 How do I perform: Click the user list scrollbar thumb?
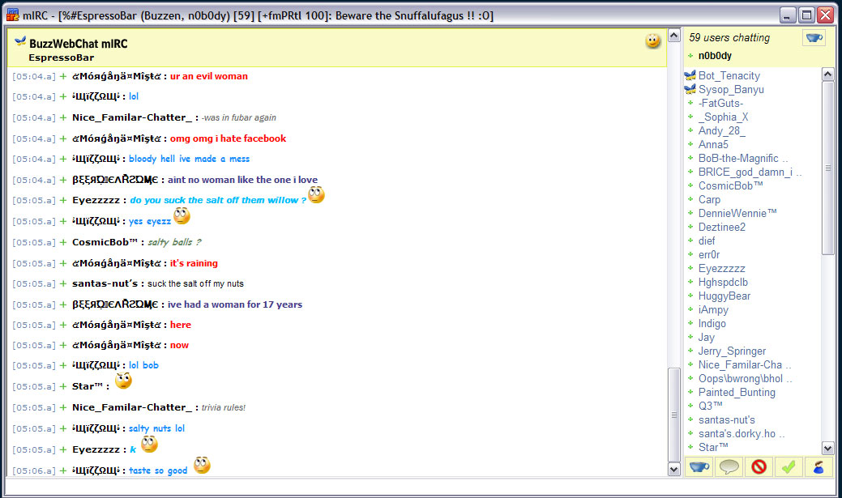point(828,168)
